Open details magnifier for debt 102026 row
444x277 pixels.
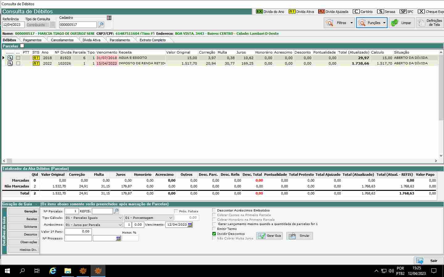click(x=10, y=63)
